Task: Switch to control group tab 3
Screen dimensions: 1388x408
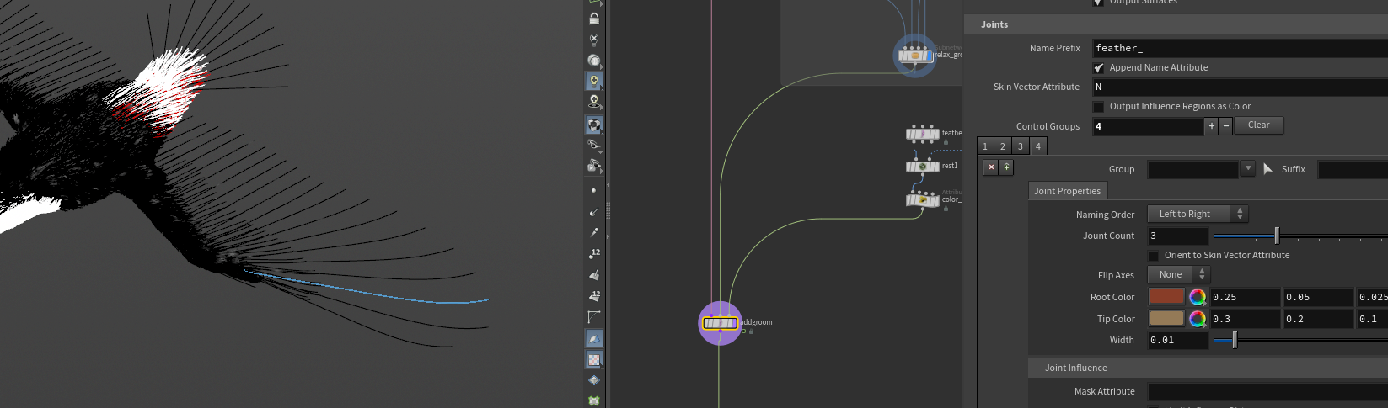Action: (x=1021, y=146)
